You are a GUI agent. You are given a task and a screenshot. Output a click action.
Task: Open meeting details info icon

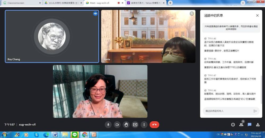(x=233, y=125)
